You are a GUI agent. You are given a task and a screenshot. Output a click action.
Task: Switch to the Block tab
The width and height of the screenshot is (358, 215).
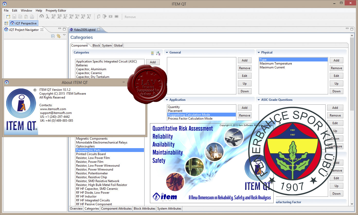[x=96, y=46]
